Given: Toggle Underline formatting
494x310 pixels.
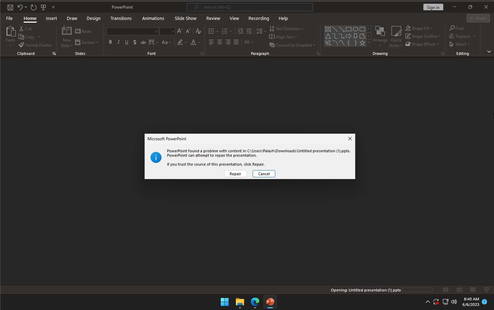Looking at the screenshot, I should 126,42.
